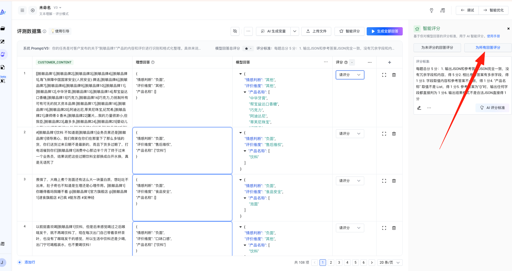Click the circled plus new icon
This screenshot has width=512, height=271.
(x=33, y=10)
